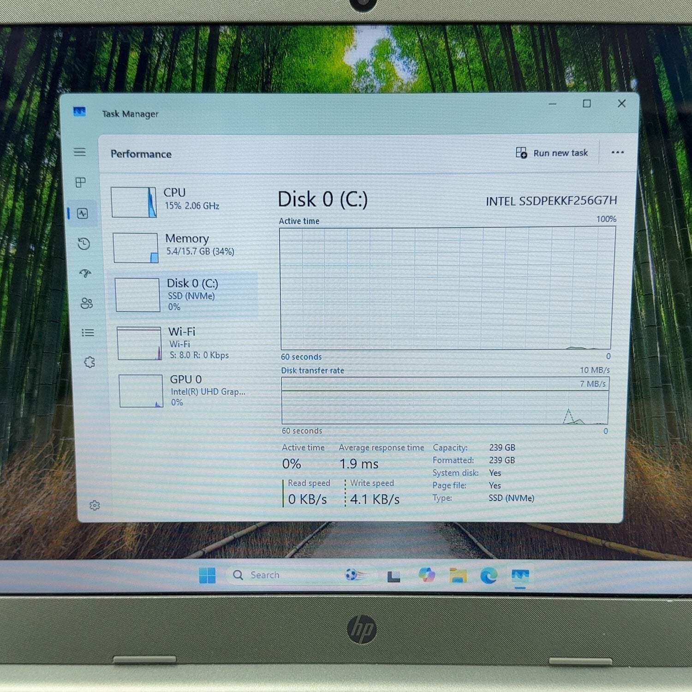Click the '4.1 KB/s' write speed value
The image size is (692, 692).
(375, 499)
